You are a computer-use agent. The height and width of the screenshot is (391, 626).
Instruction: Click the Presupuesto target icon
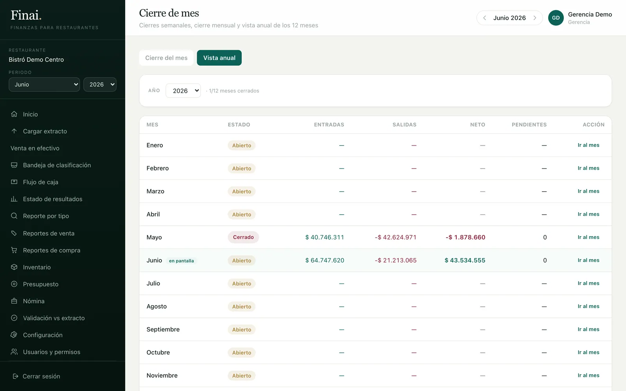coord(14,284)
